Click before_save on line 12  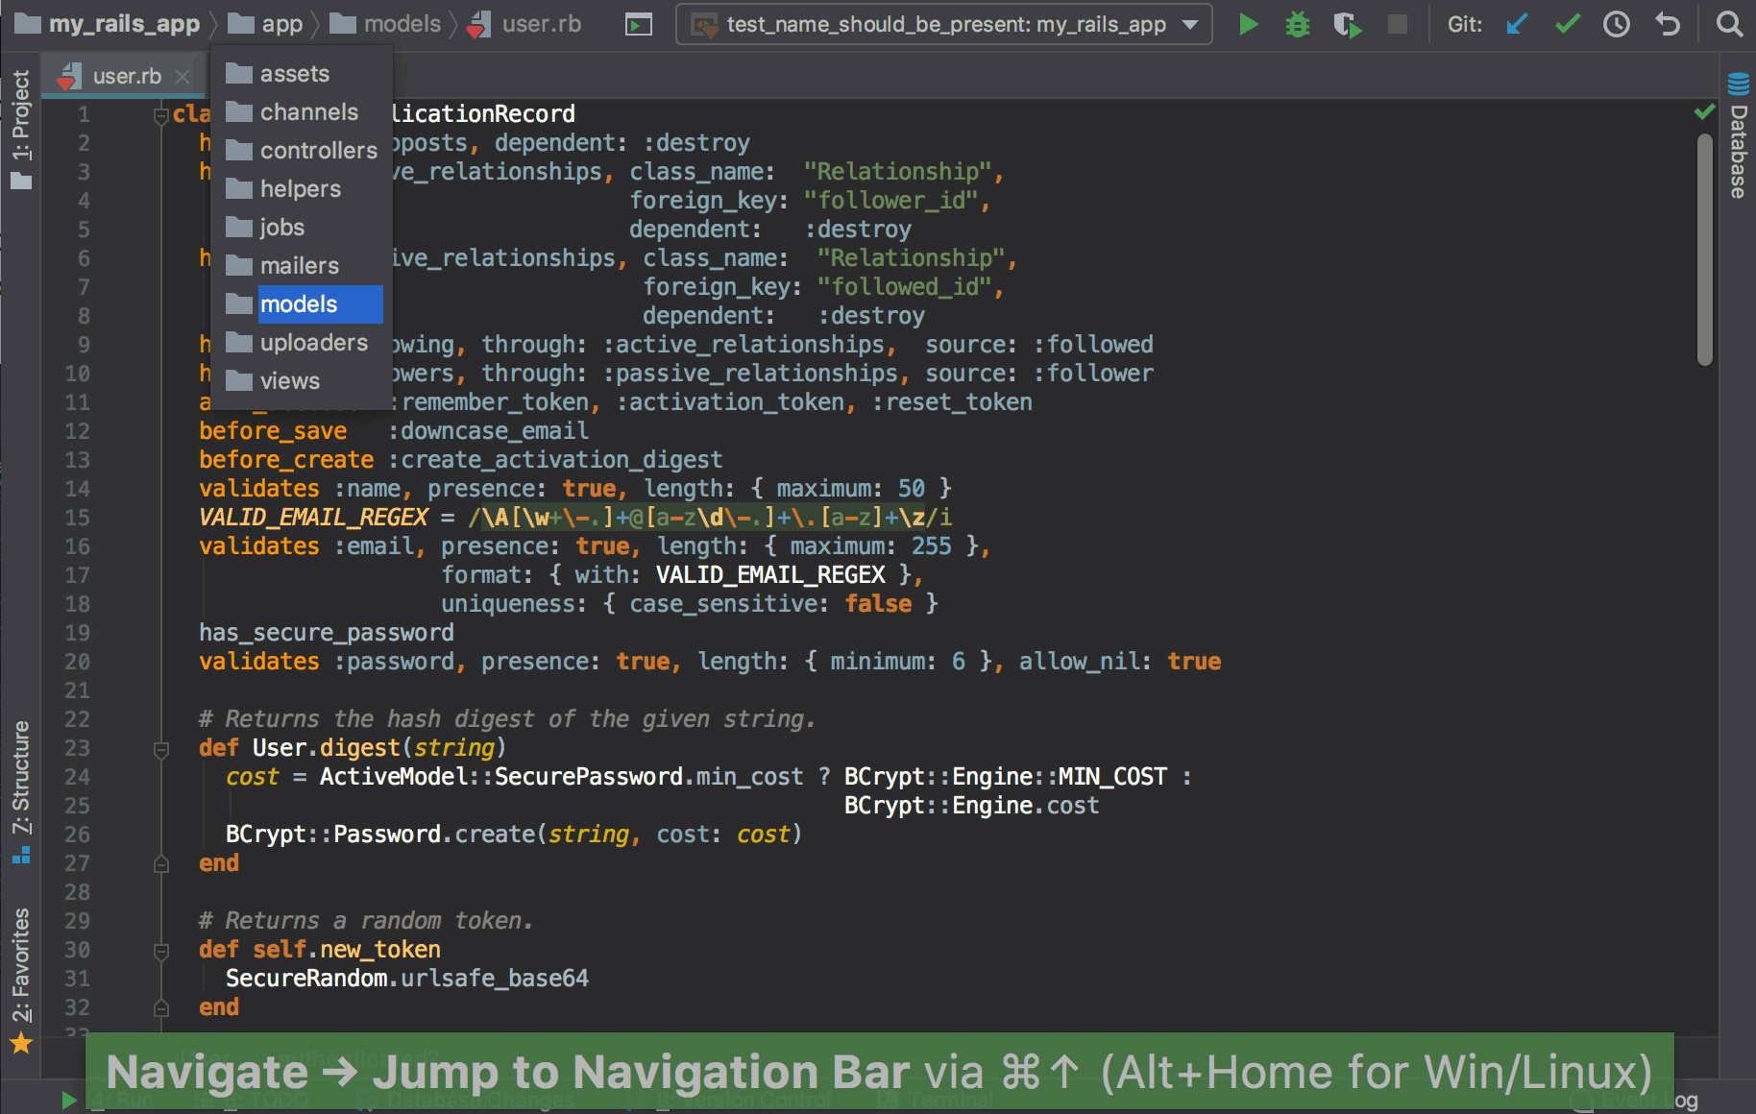(x=273, y=431)
